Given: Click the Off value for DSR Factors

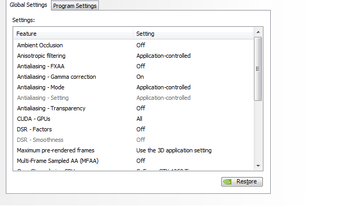Looking at the screenshot, I should pos(141,129).
